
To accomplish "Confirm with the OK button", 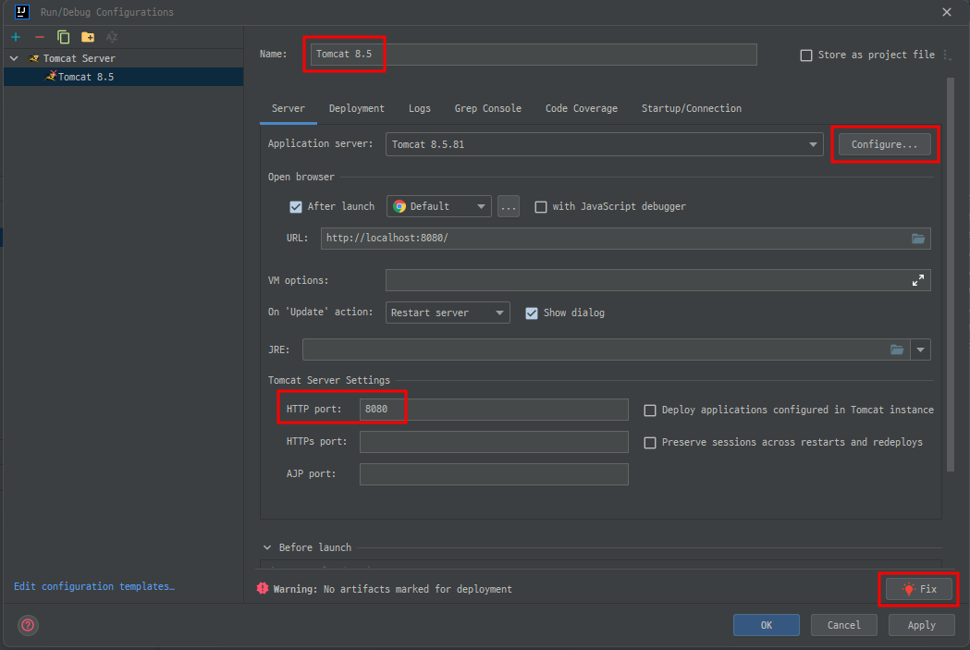I will (x=767, y=625).
